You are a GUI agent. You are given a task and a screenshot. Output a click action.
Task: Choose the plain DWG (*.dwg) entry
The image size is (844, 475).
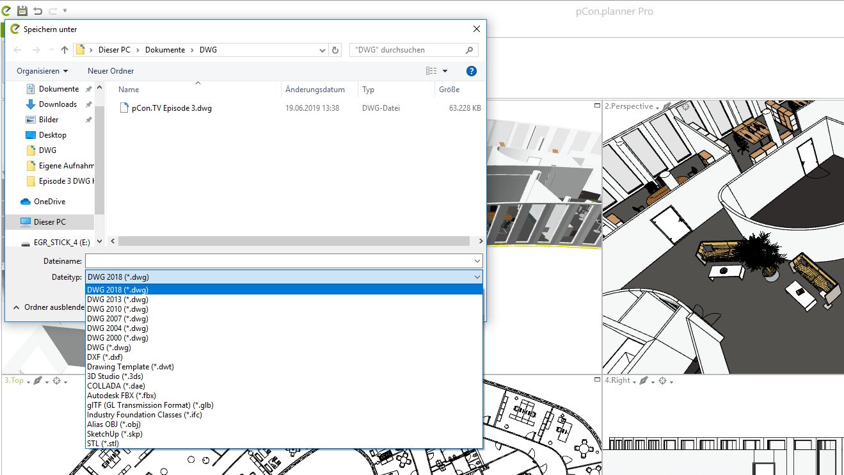point(284,348)
